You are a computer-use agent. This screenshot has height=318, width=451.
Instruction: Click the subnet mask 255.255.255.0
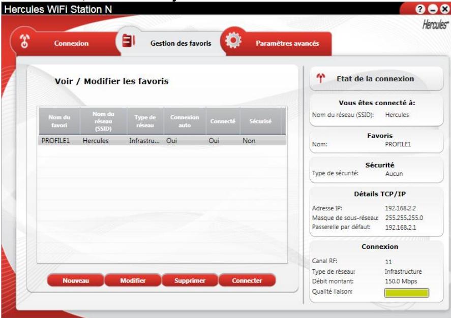(404, 218)
